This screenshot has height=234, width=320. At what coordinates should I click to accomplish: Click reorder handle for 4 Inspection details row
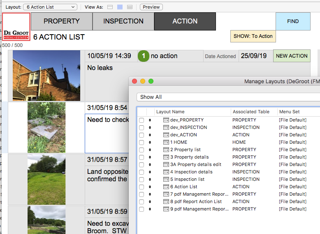tap(150, 172)
